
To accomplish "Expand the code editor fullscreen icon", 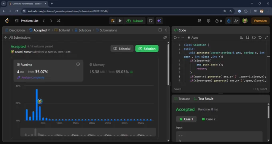I will pos(266,37).
